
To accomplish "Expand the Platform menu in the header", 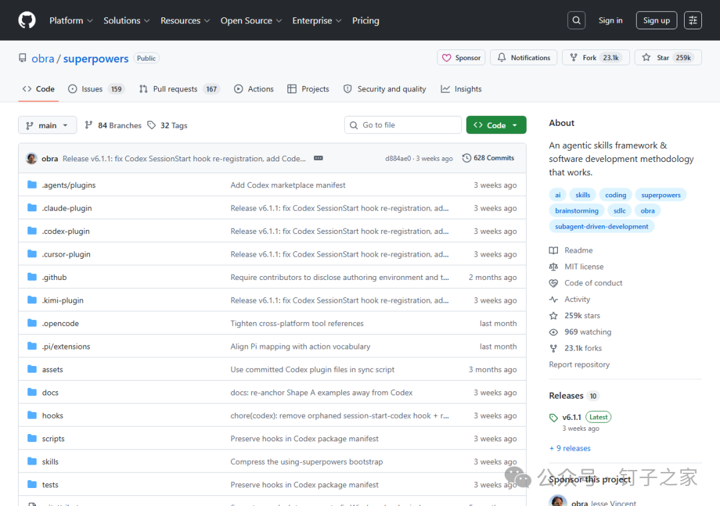I will coord(71,21).
